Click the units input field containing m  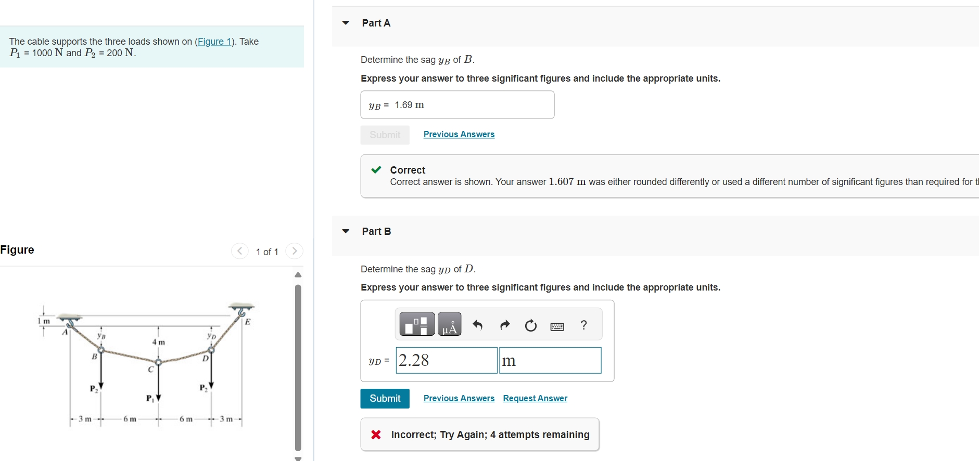click(x=550, y=360)
